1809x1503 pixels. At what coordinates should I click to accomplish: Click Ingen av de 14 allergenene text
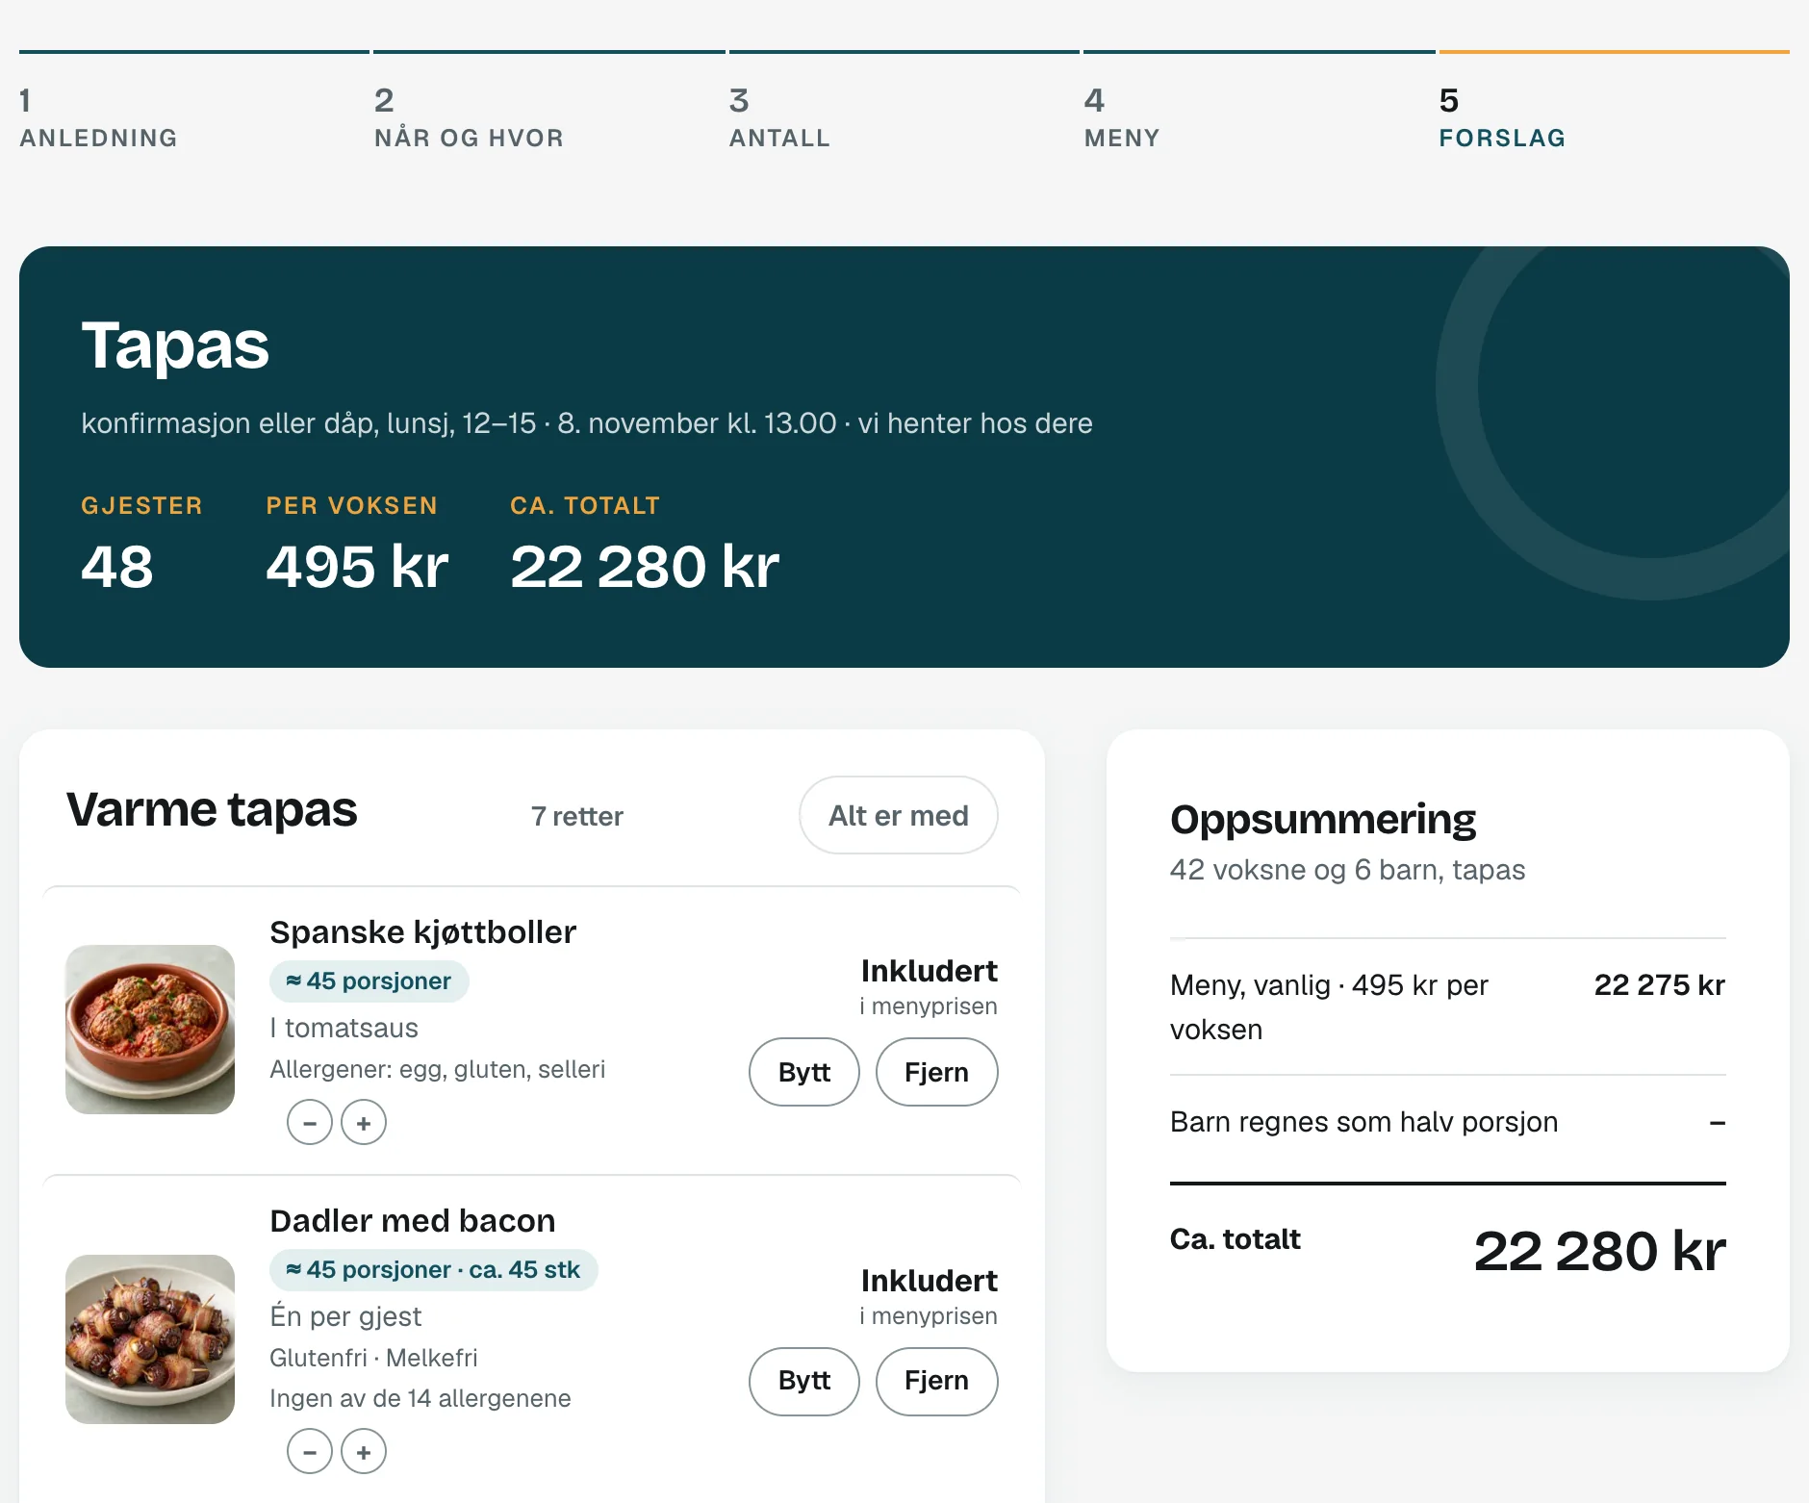click(420, 1398)
